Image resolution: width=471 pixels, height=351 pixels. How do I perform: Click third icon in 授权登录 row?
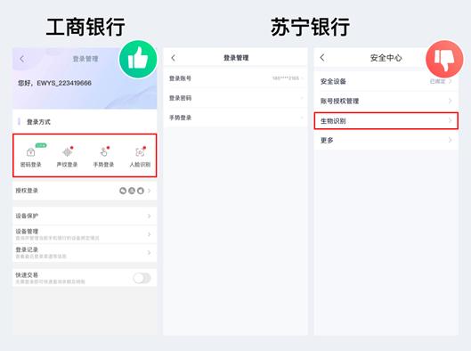(141, 191)
